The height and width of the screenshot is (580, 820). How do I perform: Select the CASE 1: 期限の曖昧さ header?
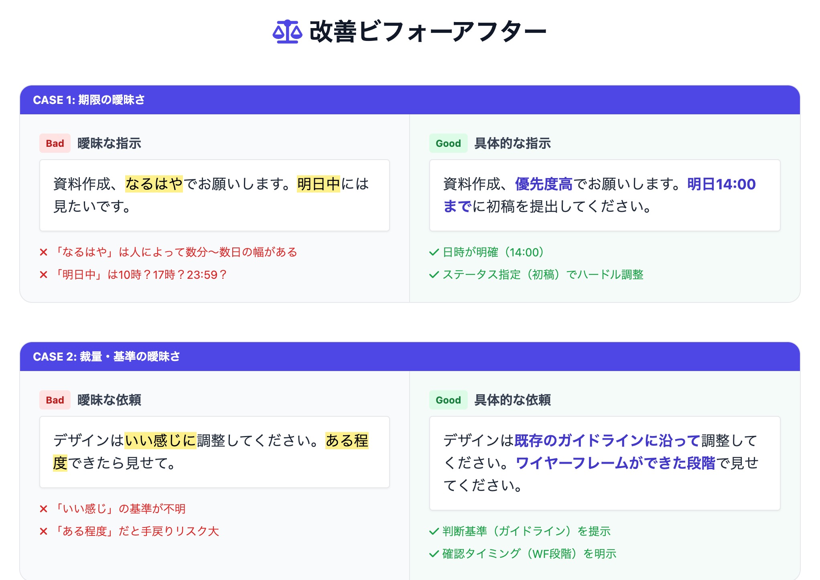[x=89, y=100]
